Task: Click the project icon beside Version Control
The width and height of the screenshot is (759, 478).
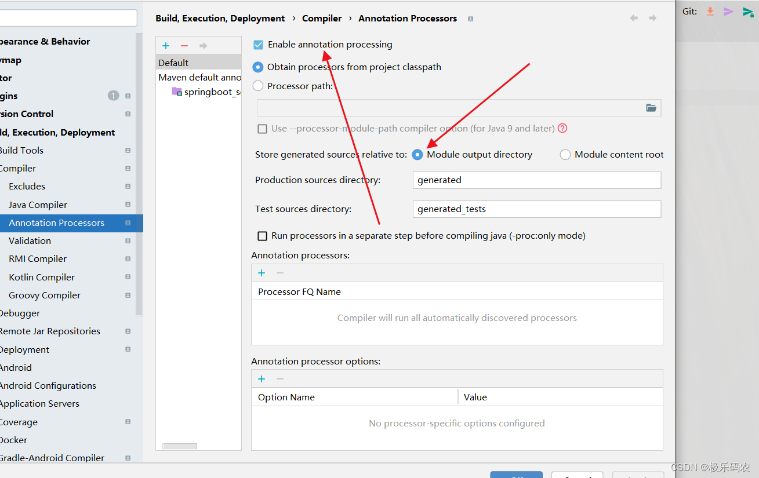Action: click(x=128, y=114)
